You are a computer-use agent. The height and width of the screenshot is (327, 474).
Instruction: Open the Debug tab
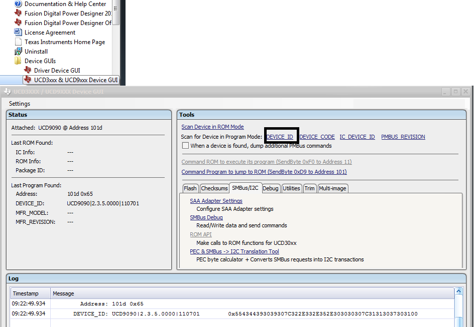[x=270, y=188]
